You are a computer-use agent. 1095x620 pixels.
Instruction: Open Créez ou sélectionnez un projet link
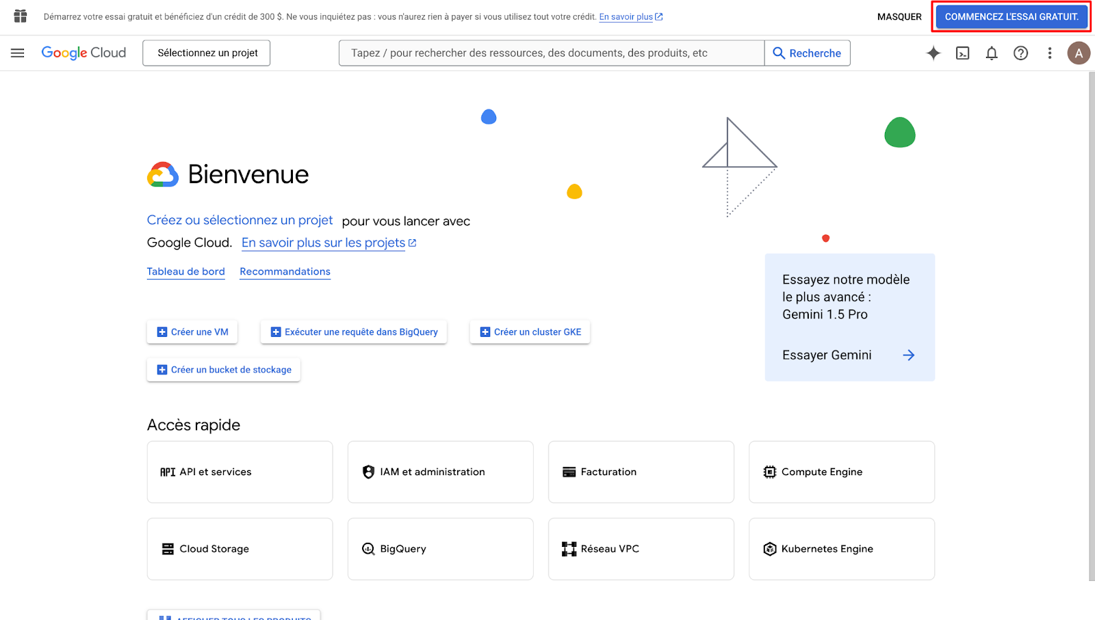click(240, 220)
